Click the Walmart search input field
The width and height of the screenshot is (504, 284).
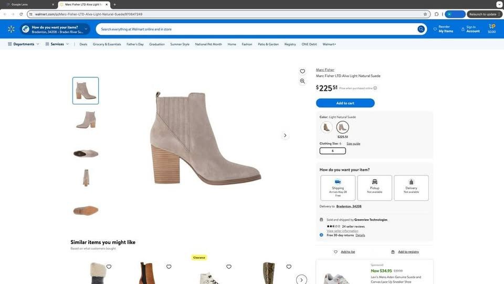click(x=257, y=29)
